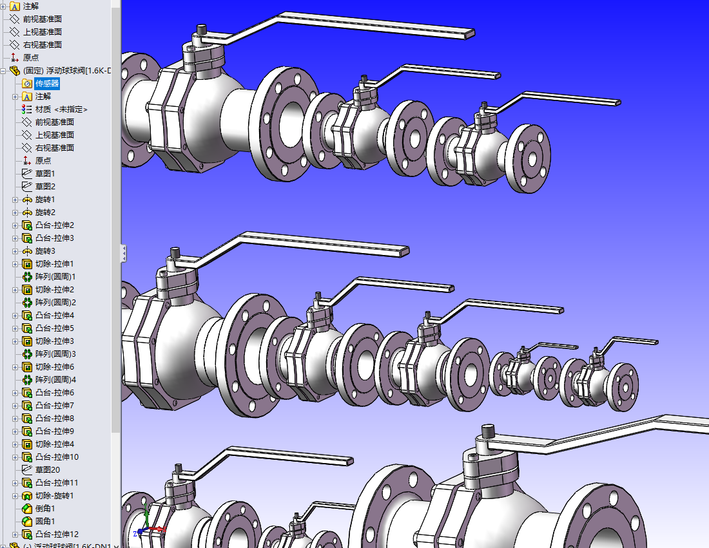
Task: Select the 阵列(圆周)2 tree item
Action: 55,303
